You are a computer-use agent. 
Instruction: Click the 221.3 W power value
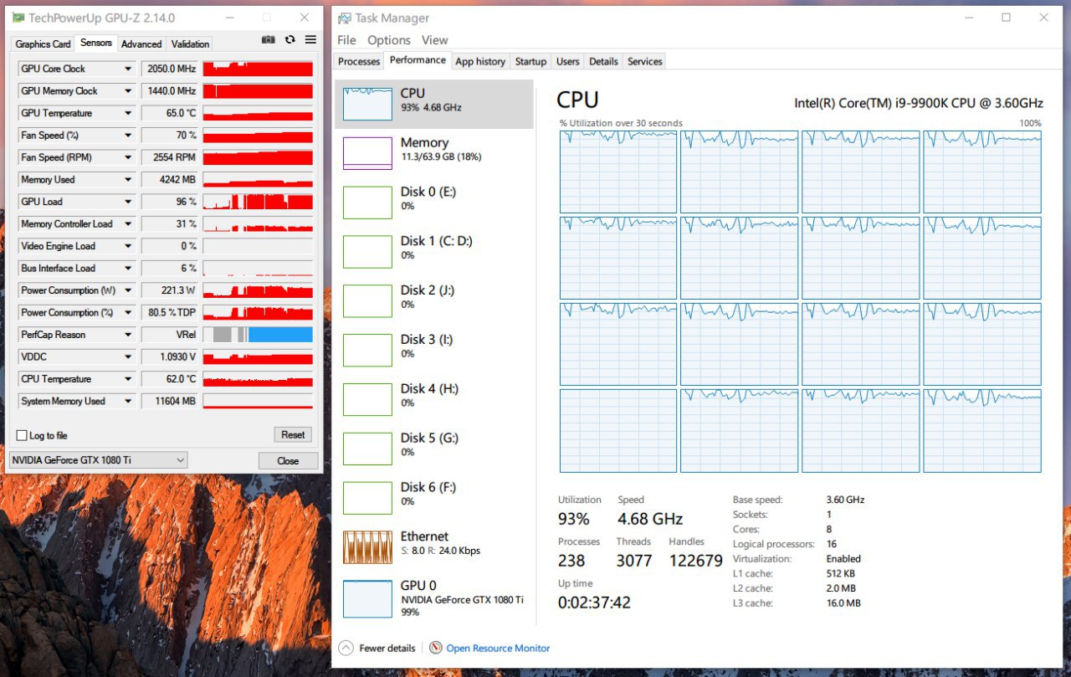[x=171, y=290]
